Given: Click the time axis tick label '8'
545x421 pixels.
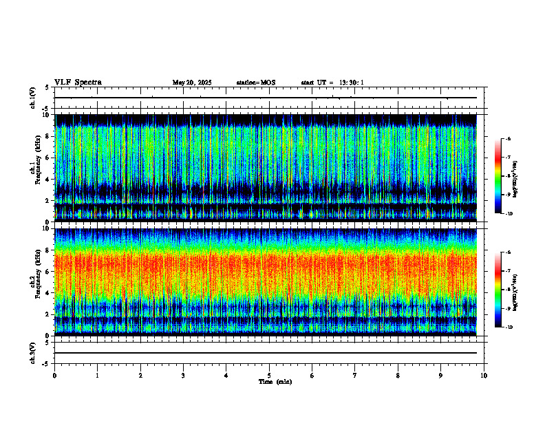Looking at the screenshot, I should [398, 376].
